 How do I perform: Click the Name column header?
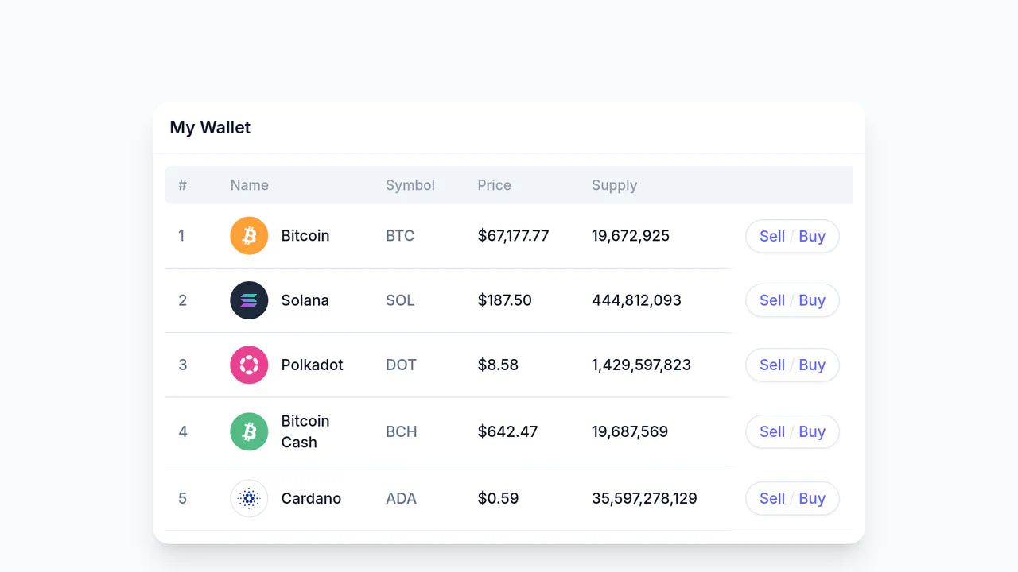point(250,185)
